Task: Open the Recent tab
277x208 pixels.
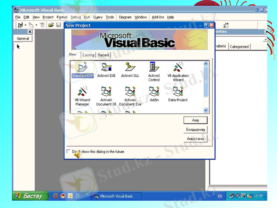Action: coord(103,55)
